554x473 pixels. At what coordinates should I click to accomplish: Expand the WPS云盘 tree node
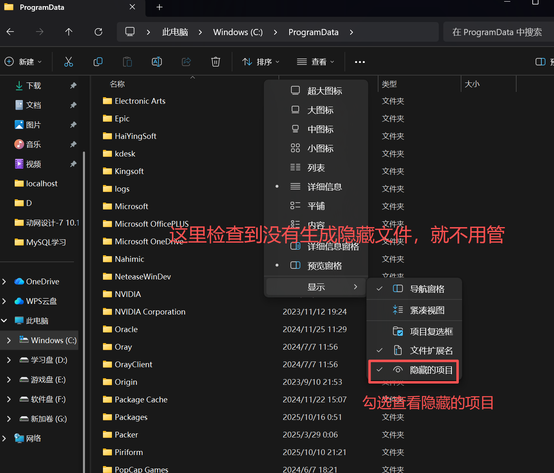(x=4, y=301)
